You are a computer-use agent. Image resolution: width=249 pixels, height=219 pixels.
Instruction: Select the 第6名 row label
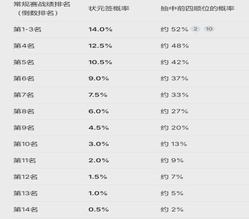[24, 79]
